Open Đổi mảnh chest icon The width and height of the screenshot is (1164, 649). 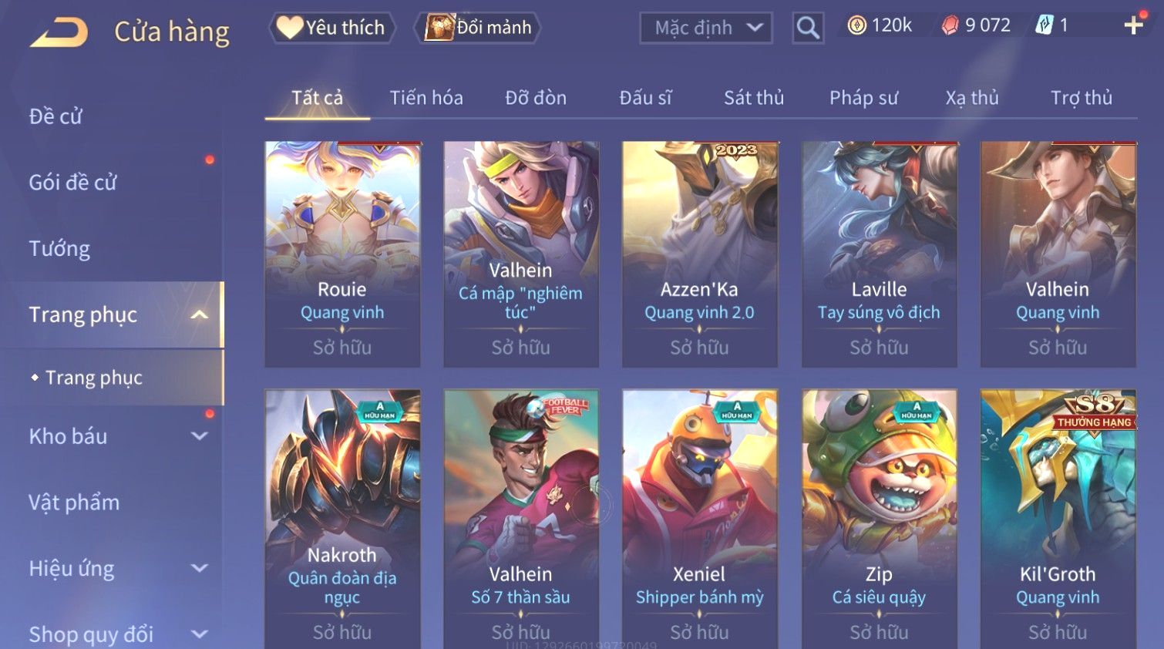[x=477, y=28]
